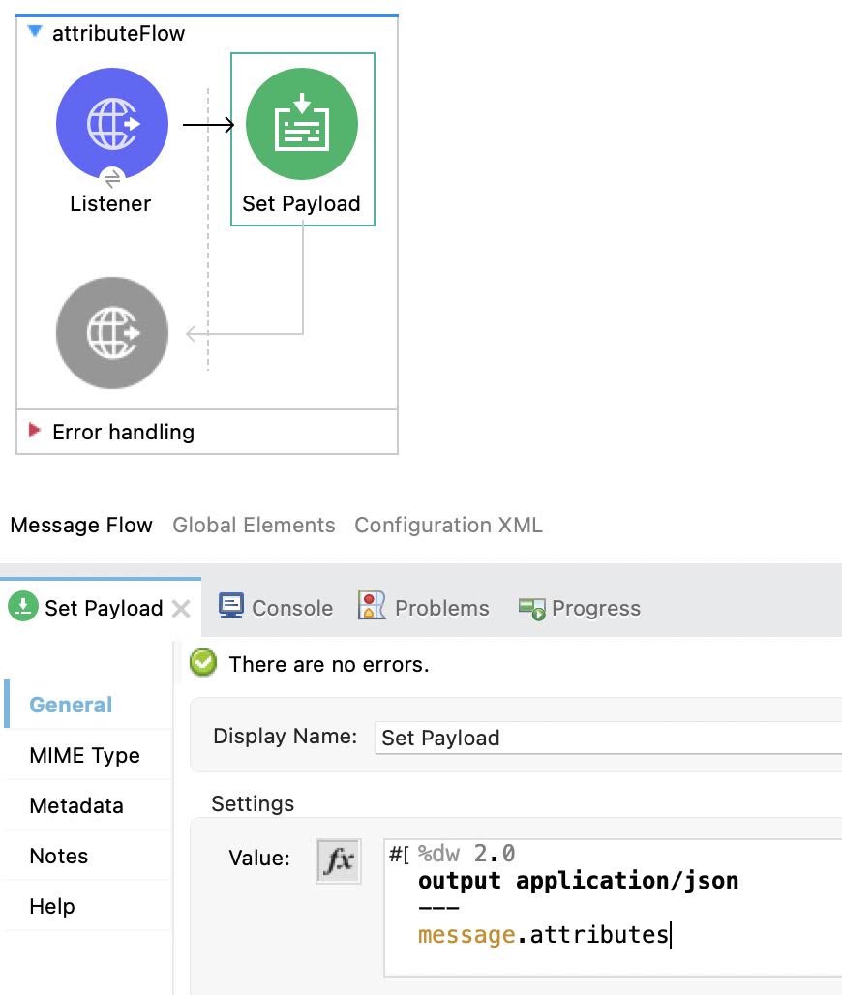The width and height of the screenshot is (842, 995).
Task: Select the green Set Payload component icon
Action: (x=302, y=124)
